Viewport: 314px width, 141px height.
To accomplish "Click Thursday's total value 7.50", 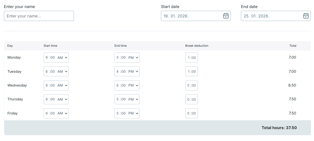I will (x=292, y=99).
